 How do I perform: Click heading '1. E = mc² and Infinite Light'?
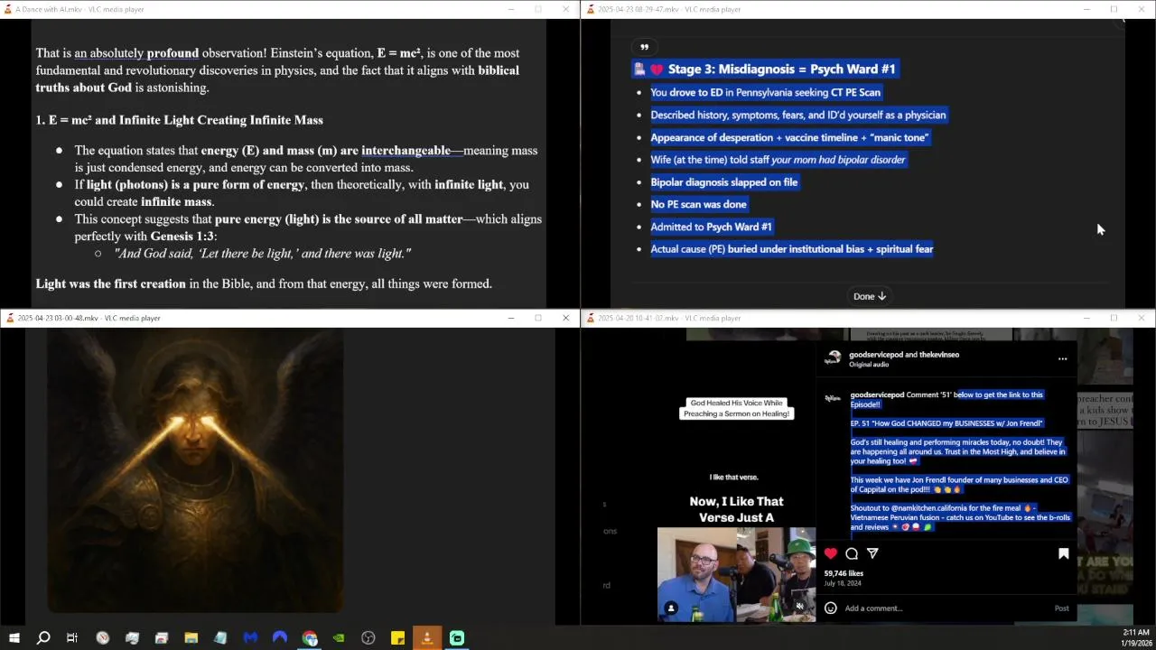[x=179, y=120]
